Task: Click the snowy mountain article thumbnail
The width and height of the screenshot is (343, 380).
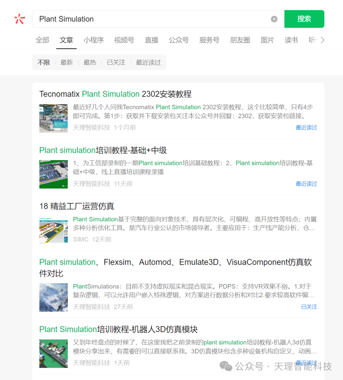Action: (x=54, y=297)
